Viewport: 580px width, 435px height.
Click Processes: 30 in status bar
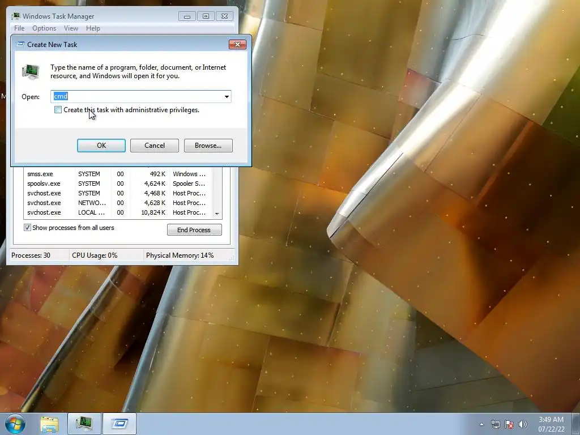coord(31,255)
